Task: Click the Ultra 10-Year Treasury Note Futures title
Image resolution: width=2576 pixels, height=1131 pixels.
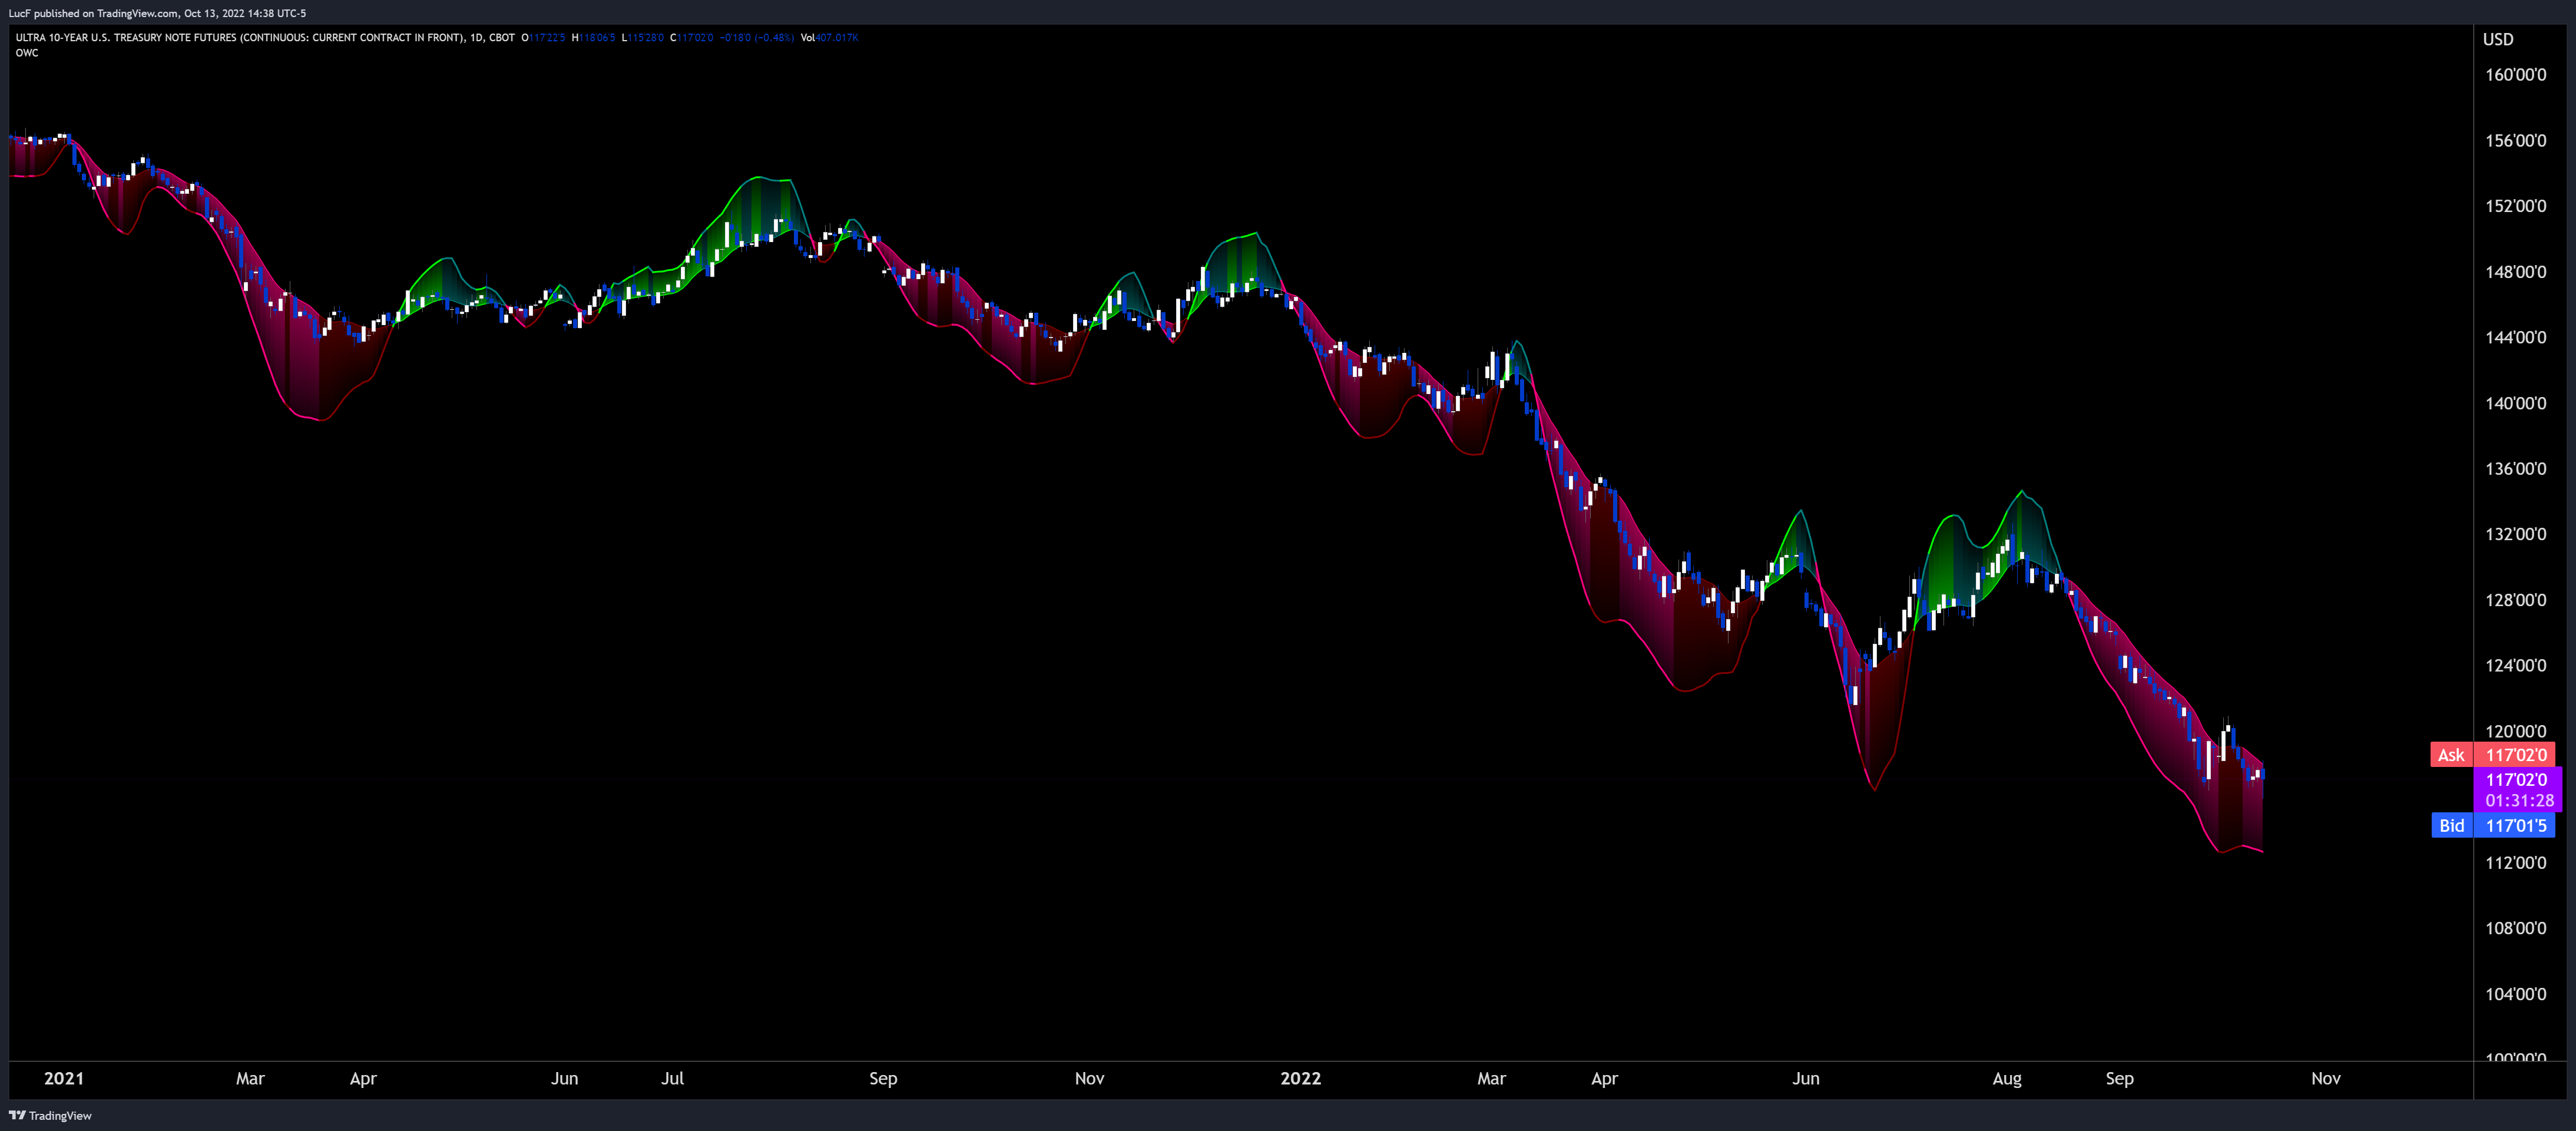Action: tap(265, 38)
